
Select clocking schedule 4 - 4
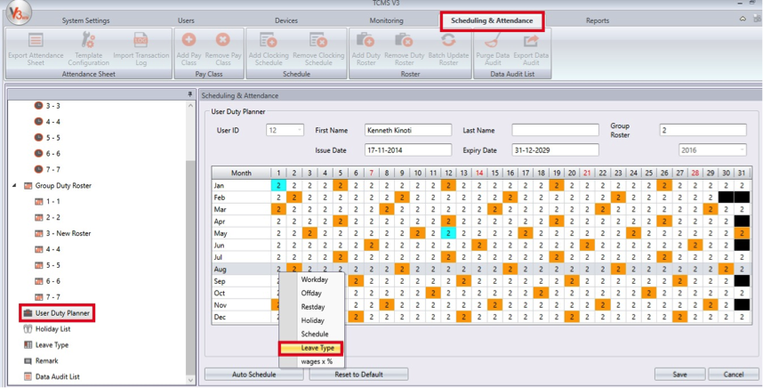tap(47, 122)
